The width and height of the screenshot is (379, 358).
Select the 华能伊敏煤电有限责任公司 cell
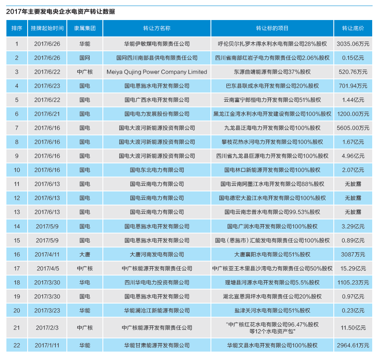point(157,44)
